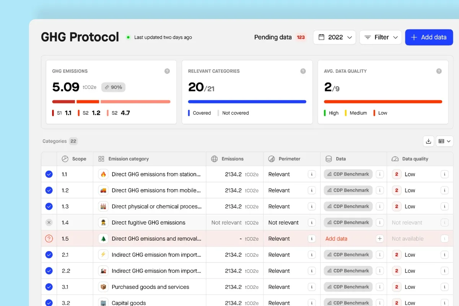This screenshot has height=306, width=459.
Task: Click the 90% link badge in GHG Emissions
Action: 113,87
